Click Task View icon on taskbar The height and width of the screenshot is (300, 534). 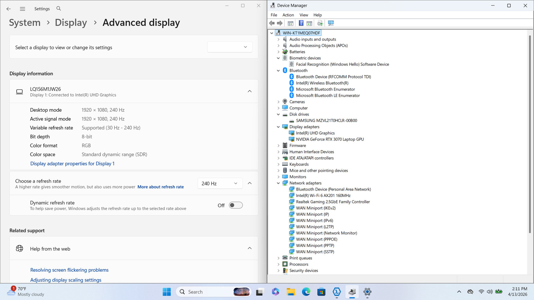260,292
